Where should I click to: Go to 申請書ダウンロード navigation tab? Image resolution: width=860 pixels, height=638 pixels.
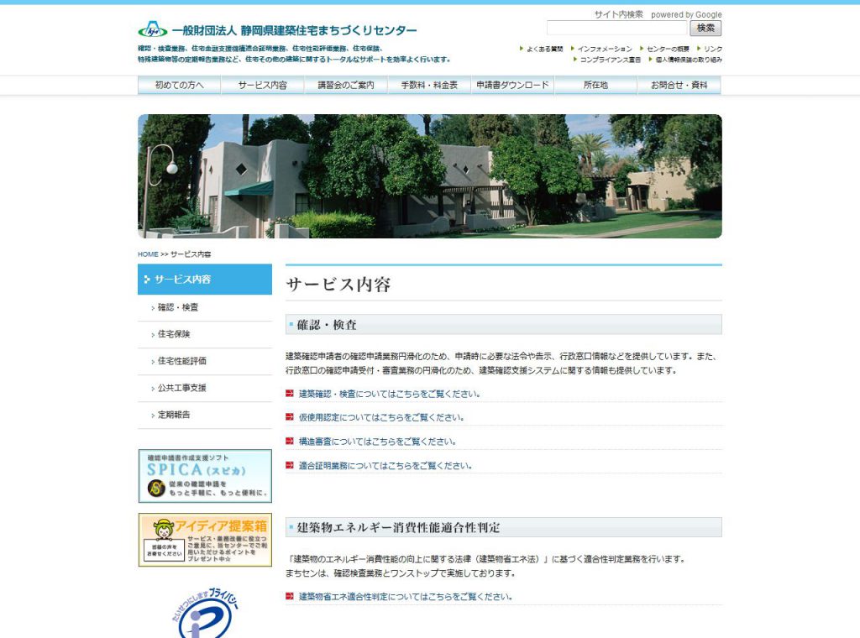[512, 86]
